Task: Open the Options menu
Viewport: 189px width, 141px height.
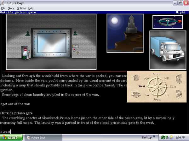Action: click(x=21, y=8)
